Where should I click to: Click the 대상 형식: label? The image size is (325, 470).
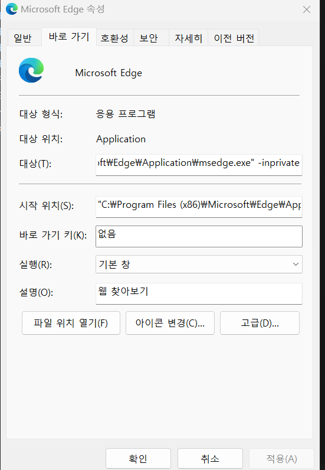tap(41, 114)
